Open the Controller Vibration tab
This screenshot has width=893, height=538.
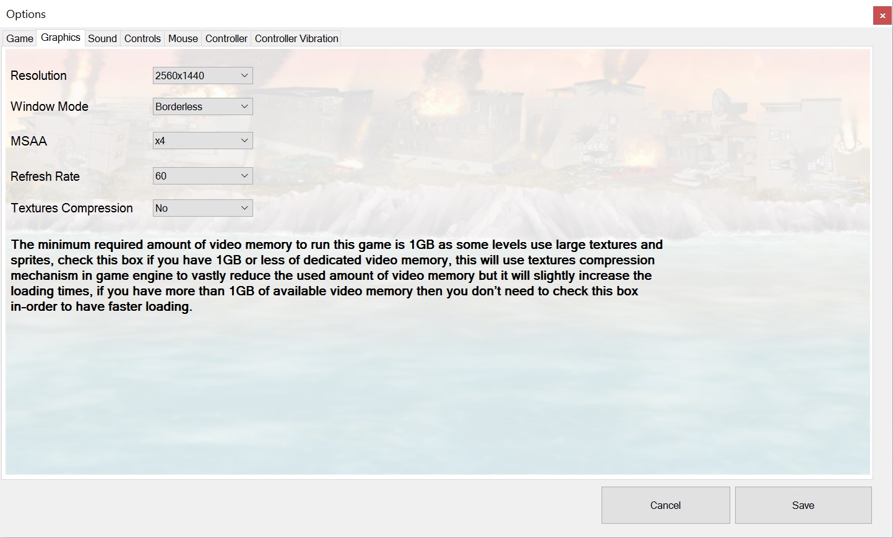(x=296, y=38)
